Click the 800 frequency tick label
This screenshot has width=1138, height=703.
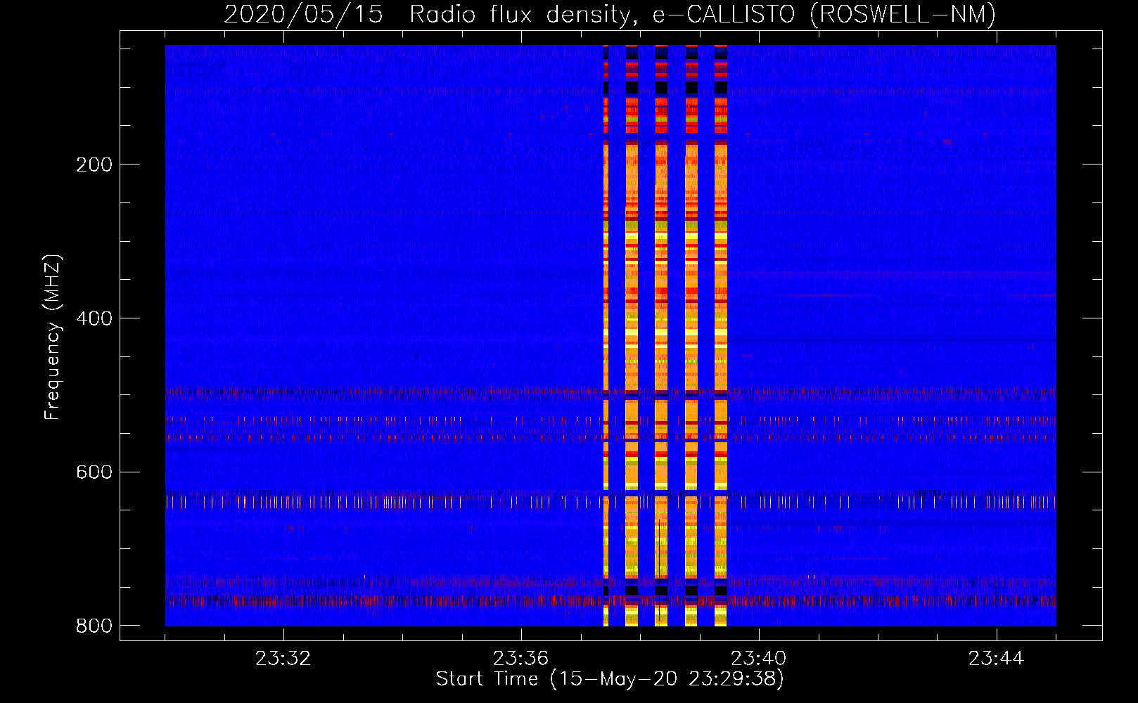click(x=94, y=626)
